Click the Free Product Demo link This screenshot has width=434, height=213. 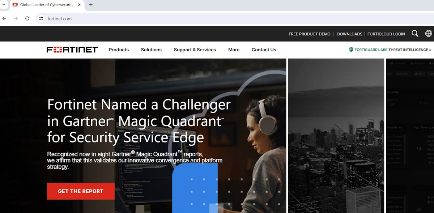coord(309,34)
